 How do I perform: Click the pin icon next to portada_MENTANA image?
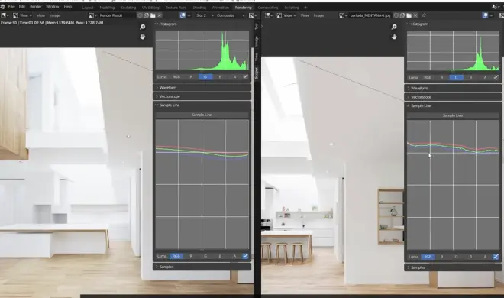click(423, 15)
